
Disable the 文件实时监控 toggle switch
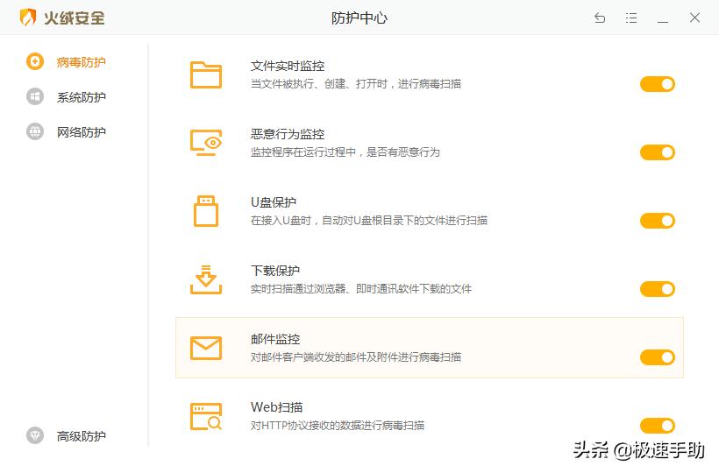(x=657, y=84)
